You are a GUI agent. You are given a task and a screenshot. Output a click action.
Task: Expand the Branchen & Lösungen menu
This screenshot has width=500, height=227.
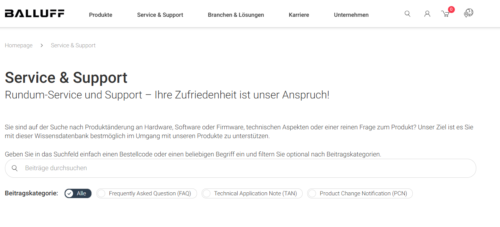click(x=236, y=15)
